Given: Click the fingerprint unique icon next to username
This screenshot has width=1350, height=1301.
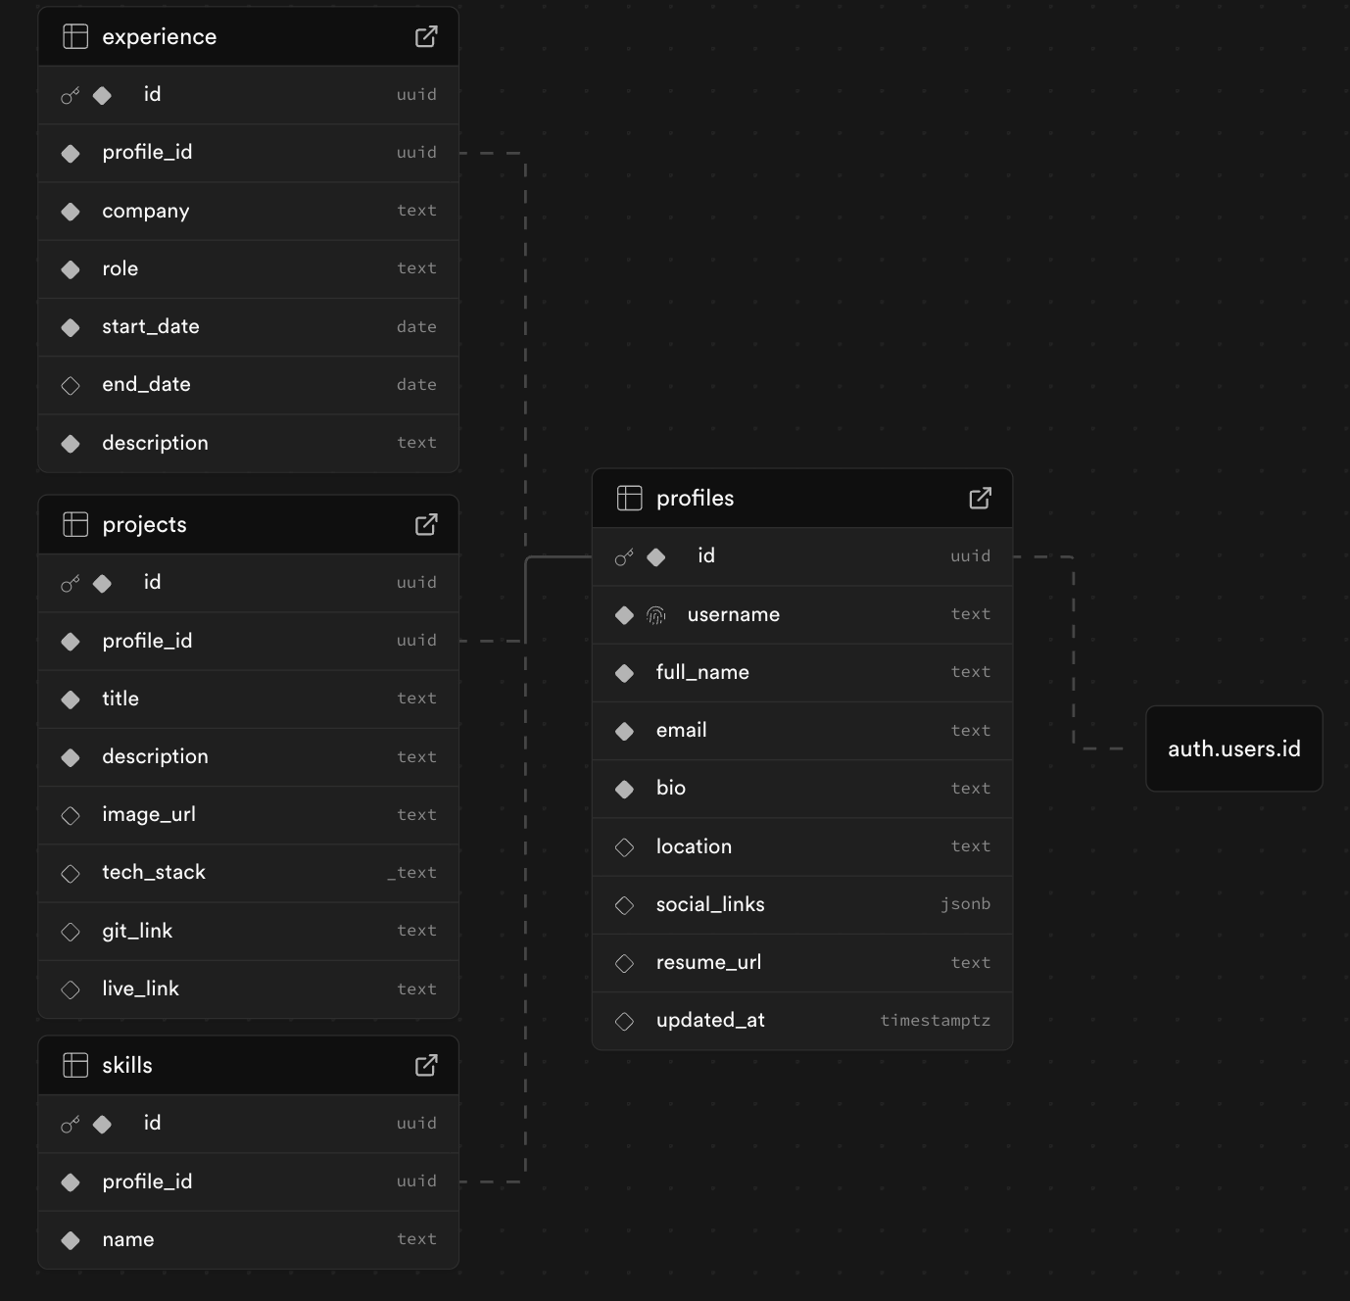Looking at the screenshot, I should (x=656, y=614).
